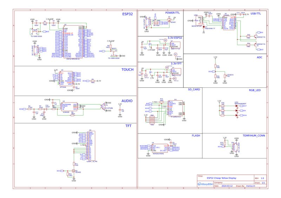This screenshot has height=198, width=281.
Task: Click the AO3402 MOSFET Q2 symbol
Action: (73, 171)
